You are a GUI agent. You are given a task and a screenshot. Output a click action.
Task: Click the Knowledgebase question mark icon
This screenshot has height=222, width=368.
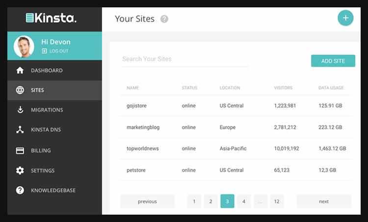[20, 191]
